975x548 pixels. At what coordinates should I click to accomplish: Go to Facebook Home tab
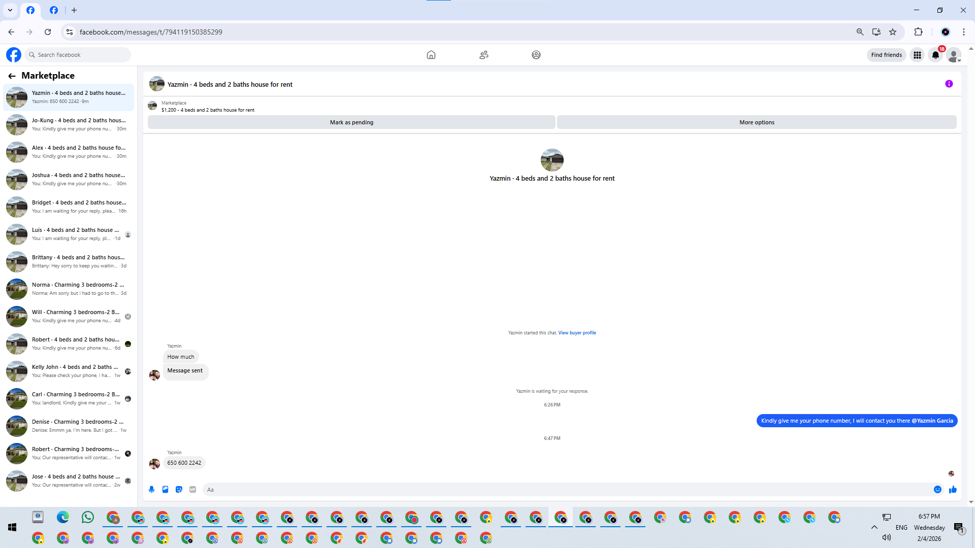(431, 55)
